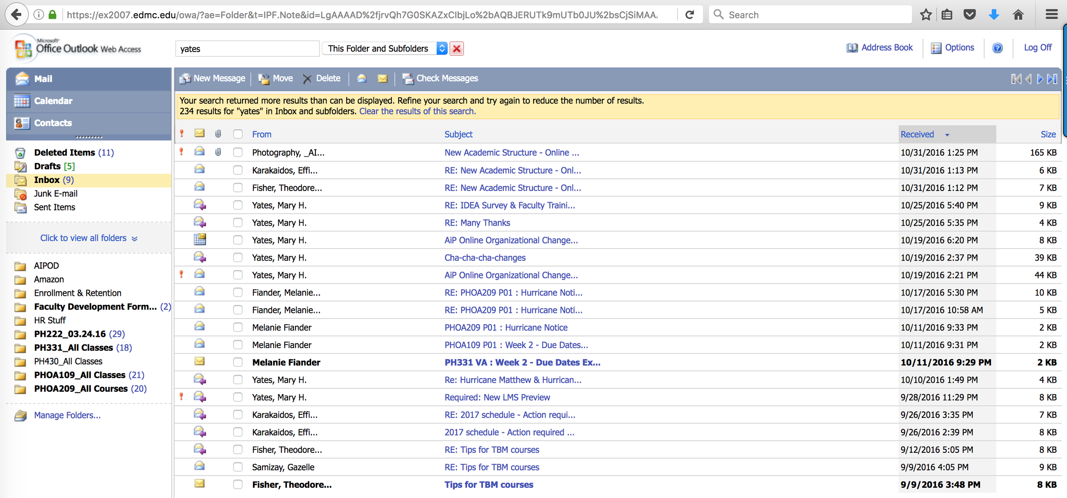This screenshot has width=1067, height=498.
Task: Click the Move to folder icon
Action: pyautogui.click(x=264, y=78)
